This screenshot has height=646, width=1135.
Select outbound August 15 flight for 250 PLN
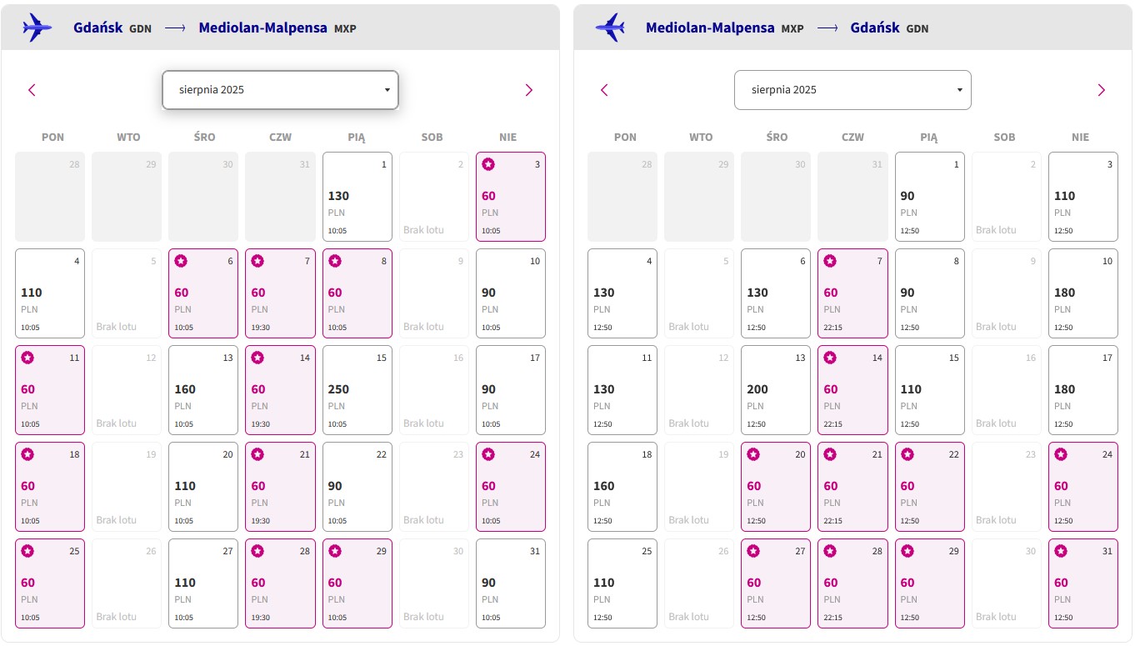click(x=357, y=390)
